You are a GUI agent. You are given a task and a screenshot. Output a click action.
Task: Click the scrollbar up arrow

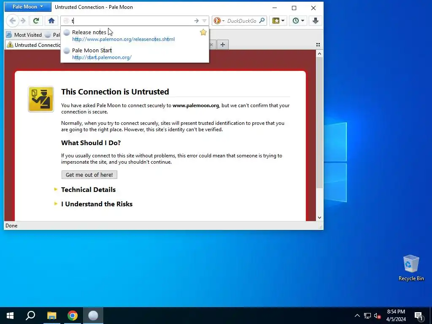point(319,54)
